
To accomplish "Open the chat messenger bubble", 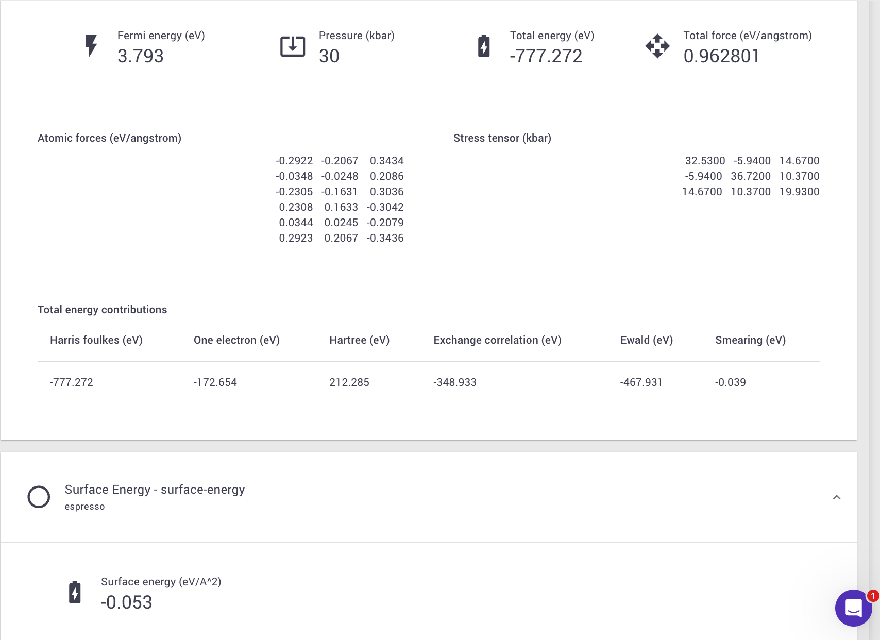I will pos(854,608).
